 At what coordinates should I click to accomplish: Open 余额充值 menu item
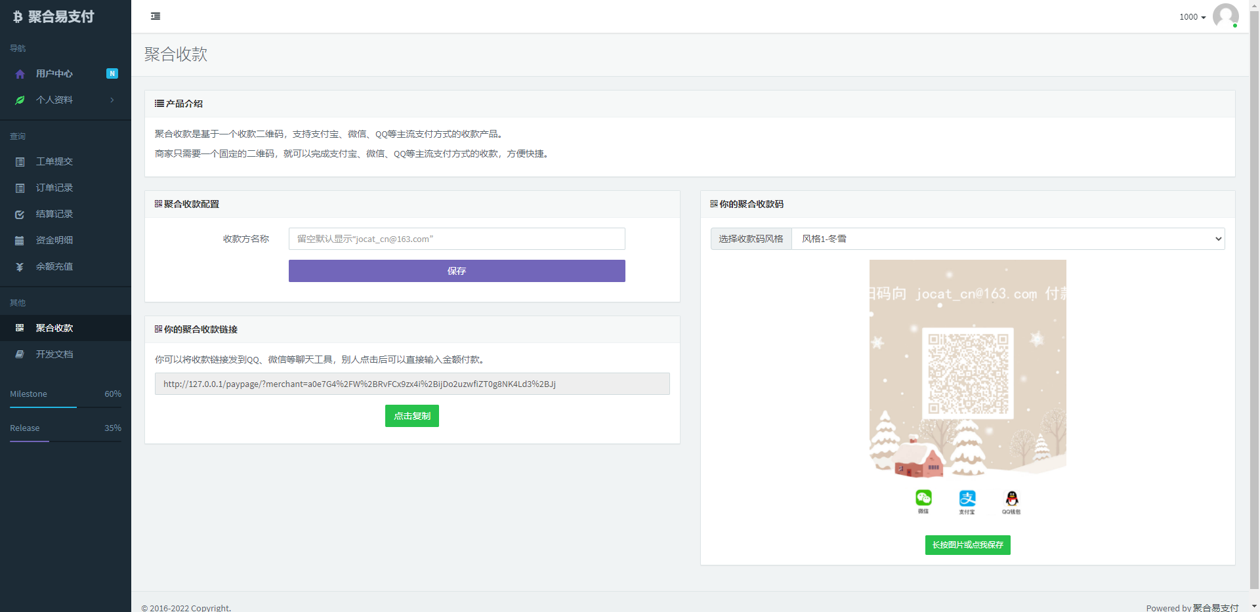[54, 266]
